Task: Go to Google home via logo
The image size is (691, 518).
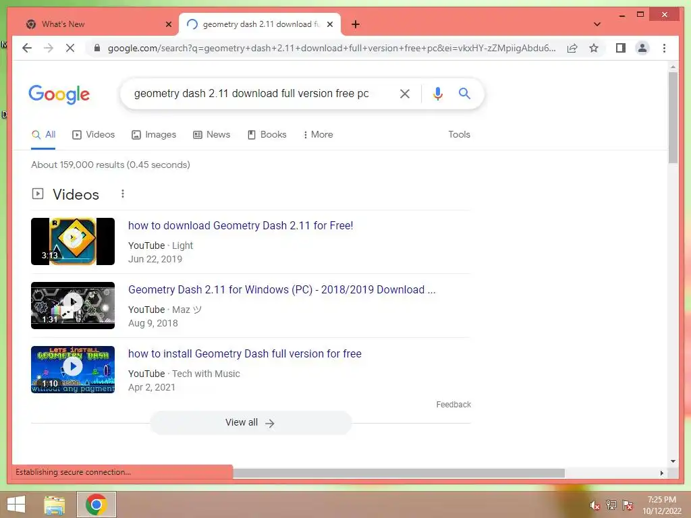Action: point(59,94)
